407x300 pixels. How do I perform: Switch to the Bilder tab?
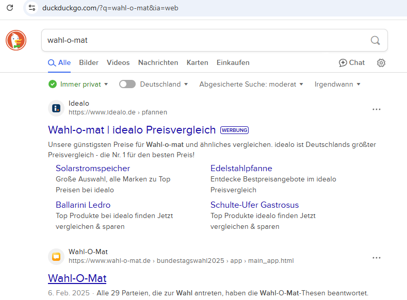coord(89,63)
